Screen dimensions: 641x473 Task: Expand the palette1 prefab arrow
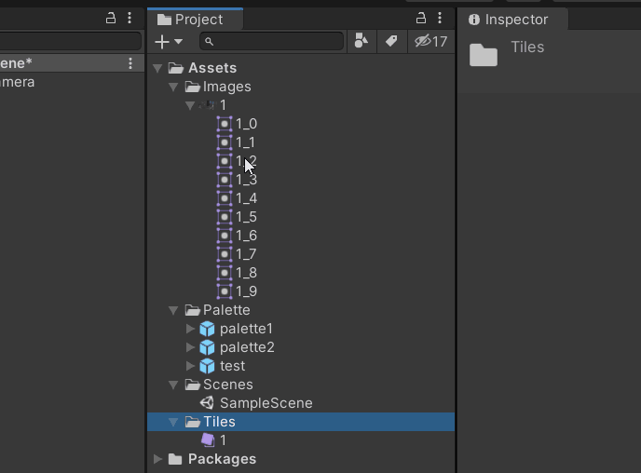coord(190,329)
